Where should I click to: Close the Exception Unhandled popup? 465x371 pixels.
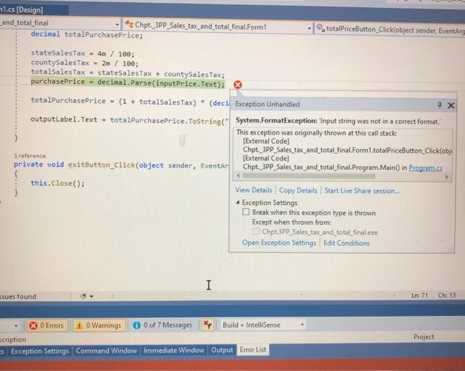(x=451, y=106)
